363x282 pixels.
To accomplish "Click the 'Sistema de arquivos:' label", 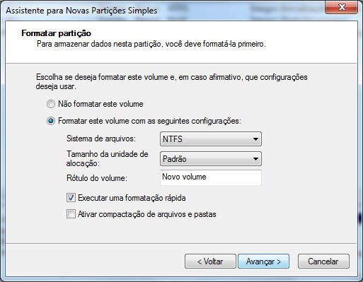I will (x=101, y=139).
